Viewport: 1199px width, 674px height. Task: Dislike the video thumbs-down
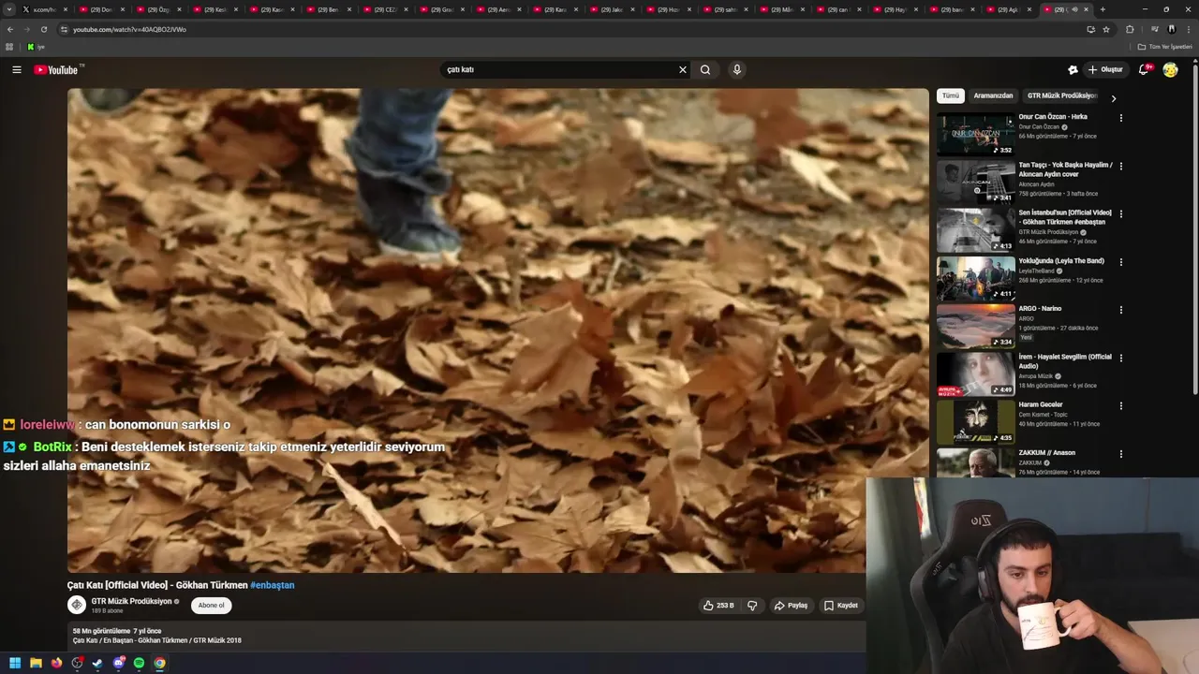tap(752, 606)
